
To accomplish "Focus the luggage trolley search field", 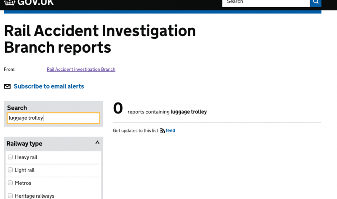I will (x=53, y=118).
